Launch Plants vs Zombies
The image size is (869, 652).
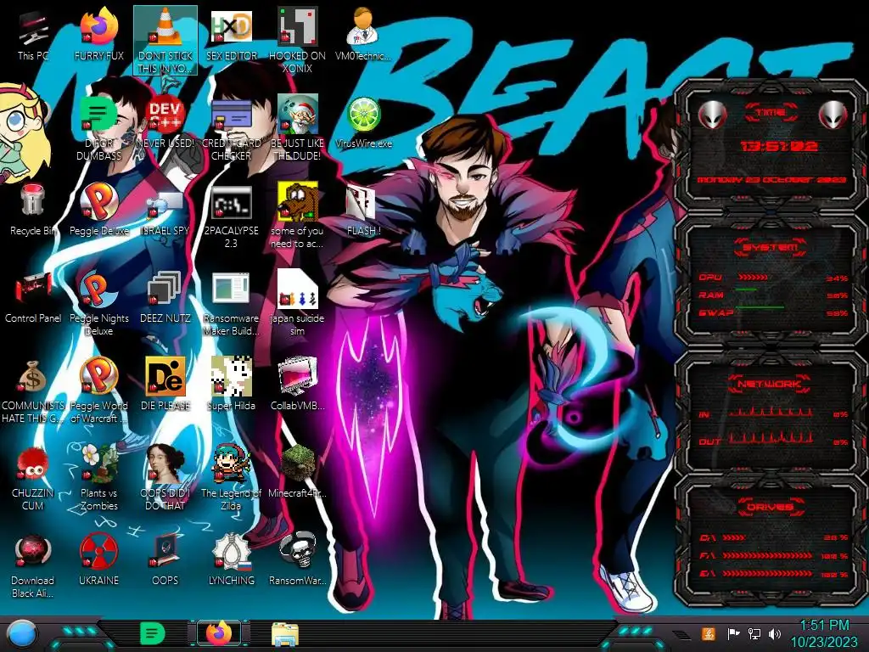pyautogui.click(x=98, y=478)
